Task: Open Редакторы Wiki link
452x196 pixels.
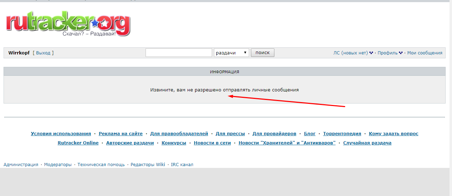Action: (x=148, y=165)
